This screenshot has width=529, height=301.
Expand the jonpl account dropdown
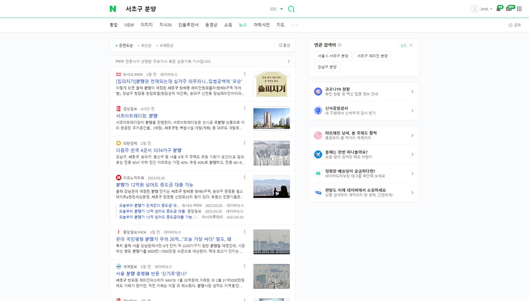coord(486,9)
